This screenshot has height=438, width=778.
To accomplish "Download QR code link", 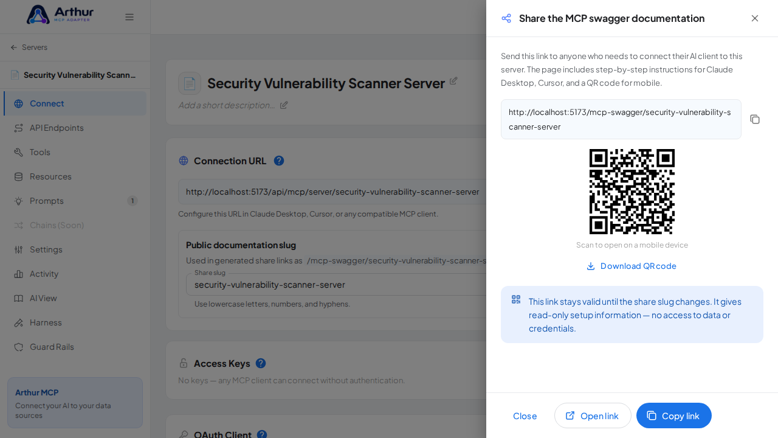I will point(632,266).
